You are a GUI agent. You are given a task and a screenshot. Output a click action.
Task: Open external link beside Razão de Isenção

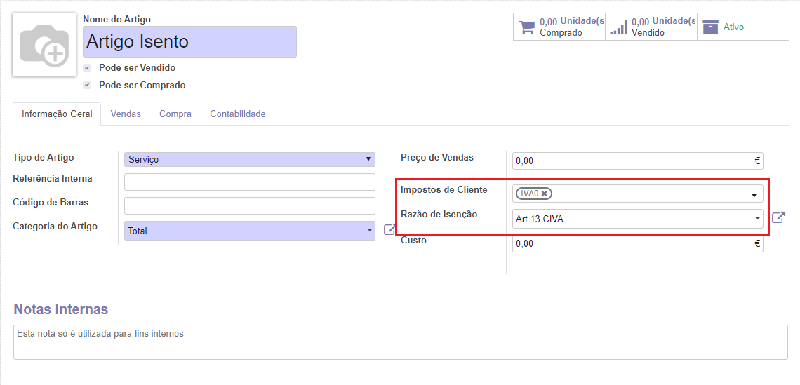tap(778, 218)
